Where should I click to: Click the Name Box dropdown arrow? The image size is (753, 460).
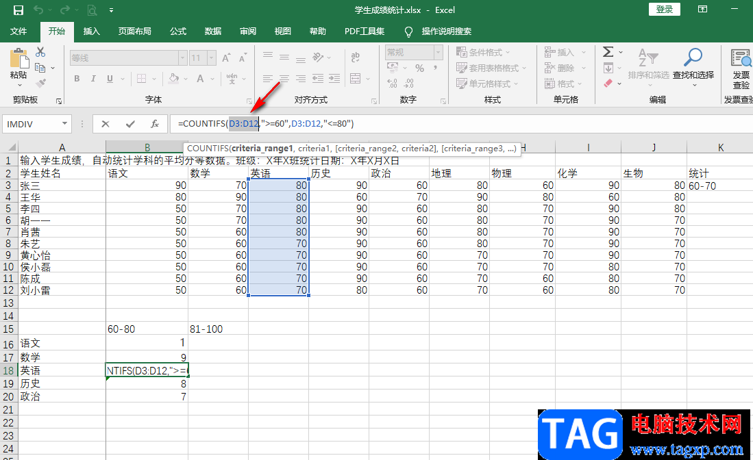coord(64,124)
